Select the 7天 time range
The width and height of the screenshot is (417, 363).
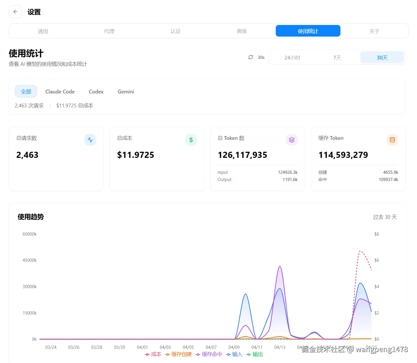tap(337, 57)
